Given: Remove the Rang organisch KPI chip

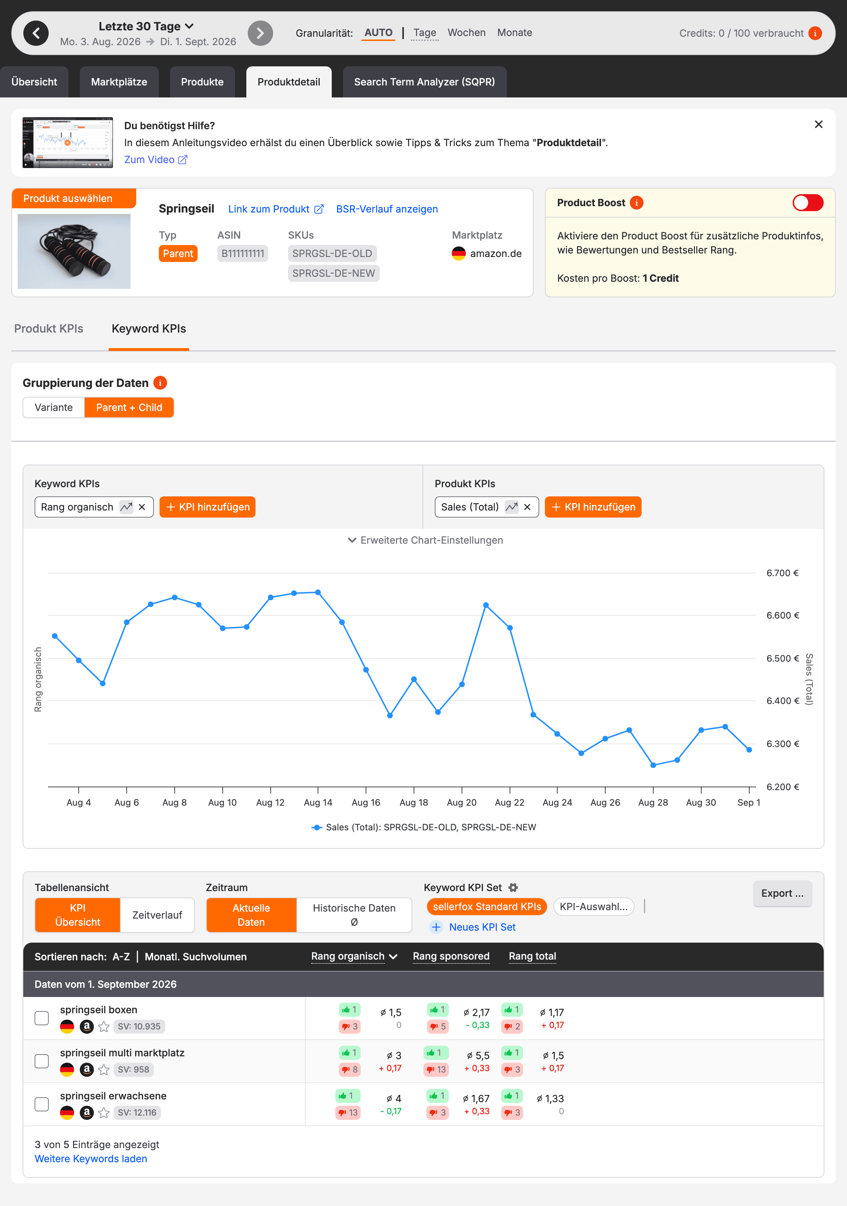Looking at the screenshot, I should coord(142,507).
